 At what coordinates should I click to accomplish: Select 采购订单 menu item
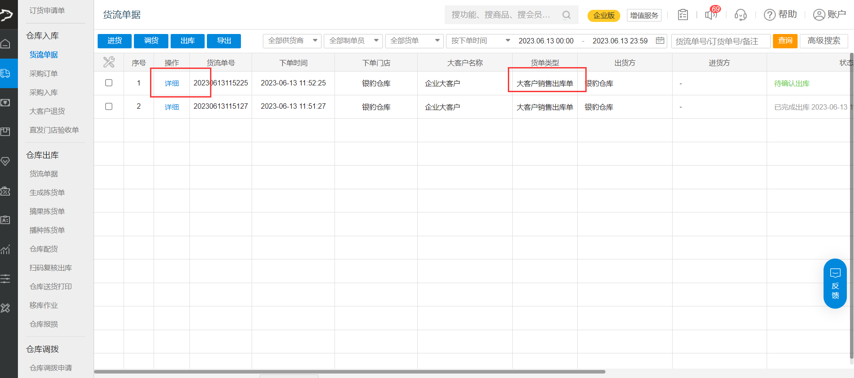coord(43,73)
